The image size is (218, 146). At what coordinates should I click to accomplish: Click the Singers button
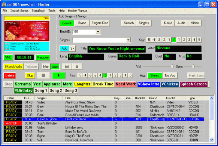[144, 23]
